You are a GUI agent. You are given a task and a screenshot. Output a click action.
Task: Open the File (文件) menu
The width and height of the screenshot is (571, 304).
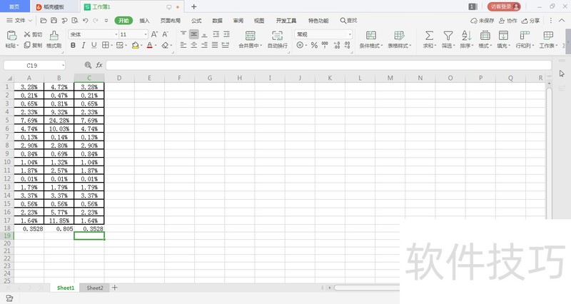tap(20, 21)
